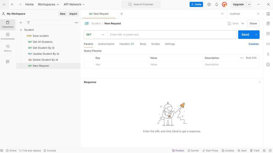Click the request URL input field

(x=172, y=34)
